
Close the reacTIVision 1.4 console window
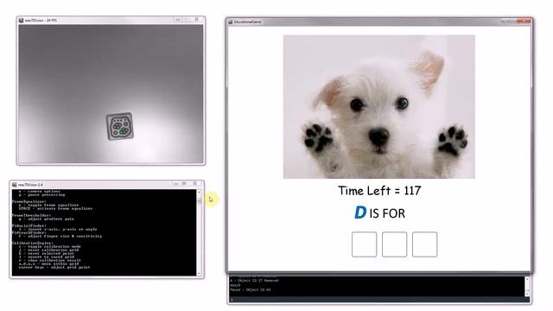[x=195, y=184]
